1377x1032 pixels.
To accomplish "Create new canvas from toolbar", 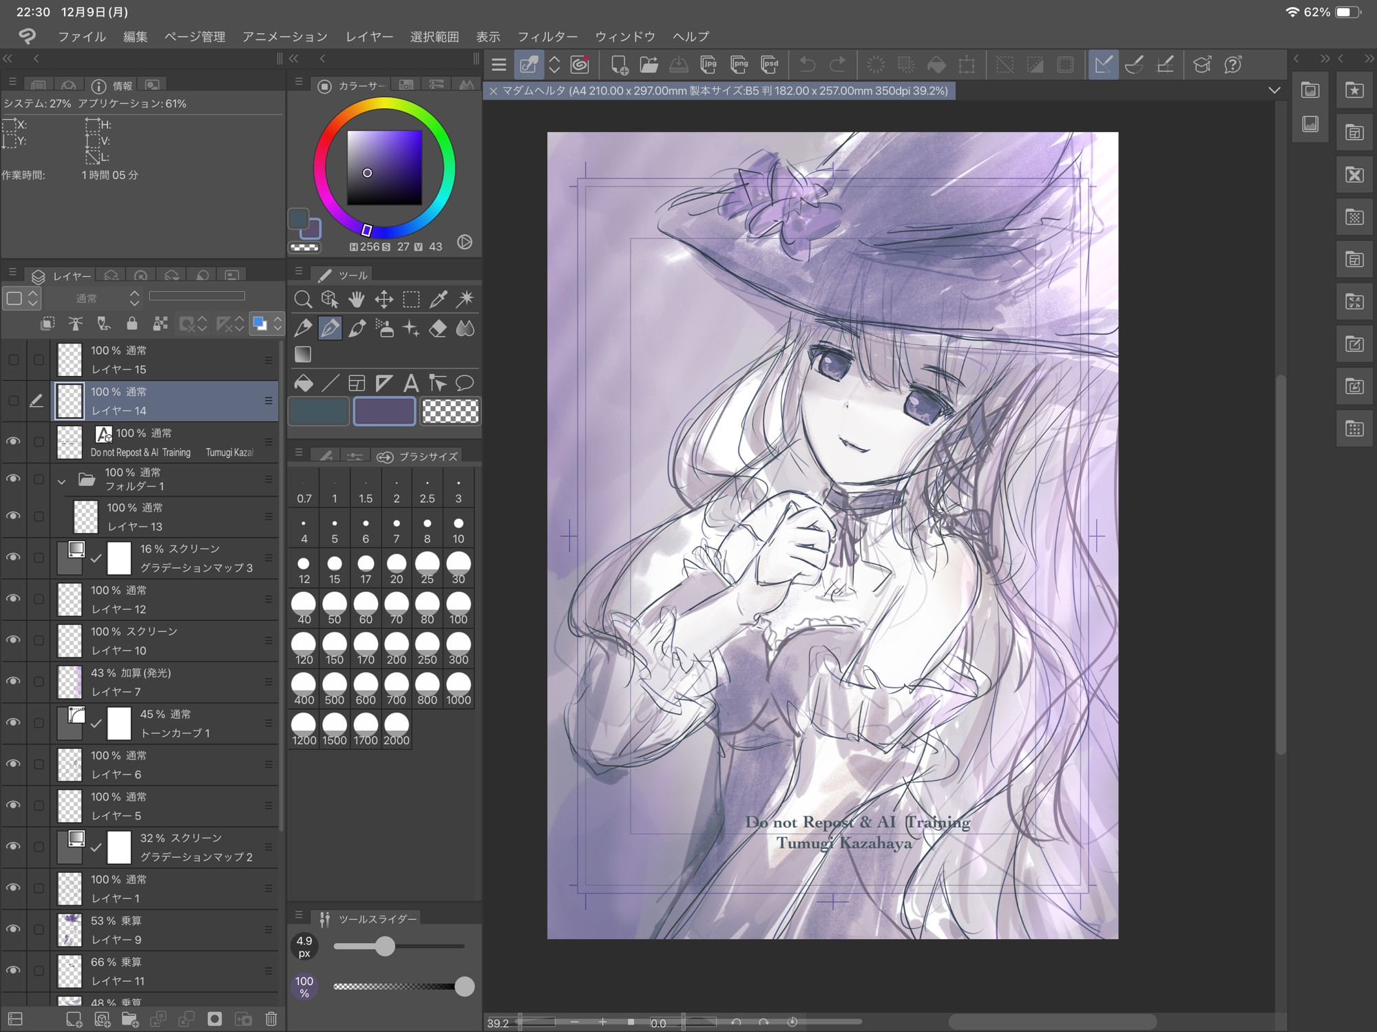I will click(618, 65).
